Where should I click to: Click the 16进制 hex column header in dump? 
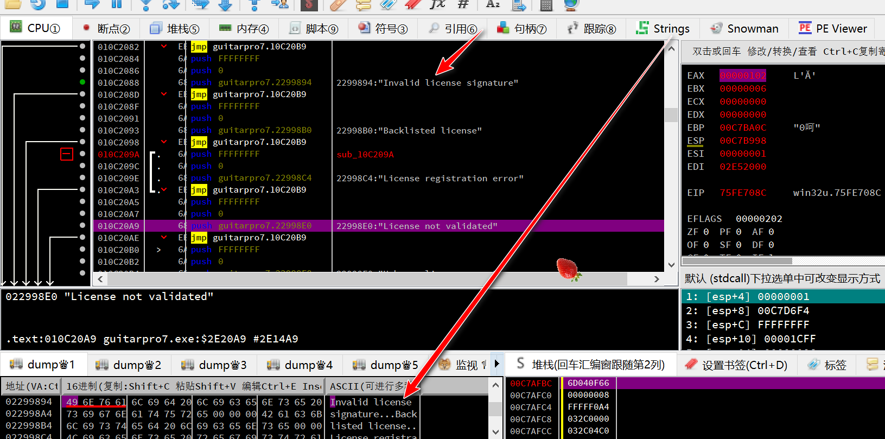[x=193, y=386]
